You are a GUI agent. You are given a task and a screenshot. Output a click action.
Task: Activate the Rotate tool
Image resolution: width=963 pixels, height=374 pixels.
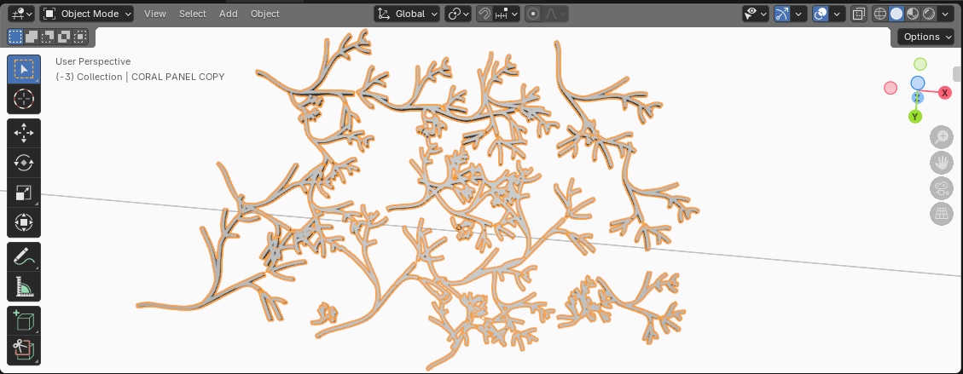(x=24, y=163)
